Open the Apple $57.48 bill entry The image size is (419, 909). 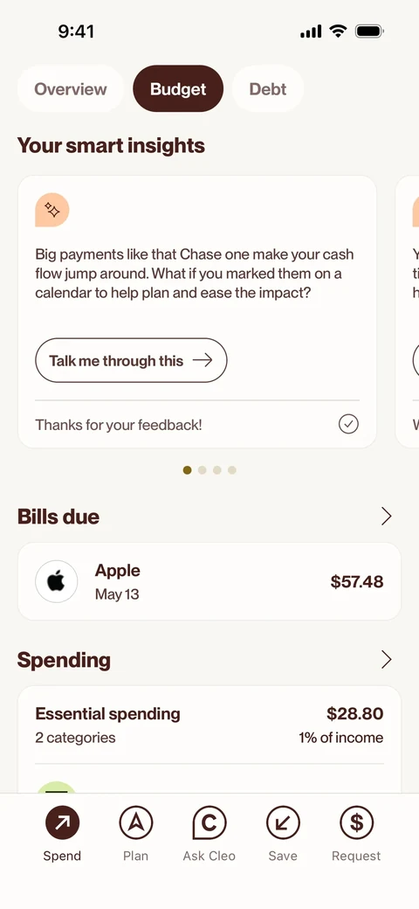[x=209, y=581]
